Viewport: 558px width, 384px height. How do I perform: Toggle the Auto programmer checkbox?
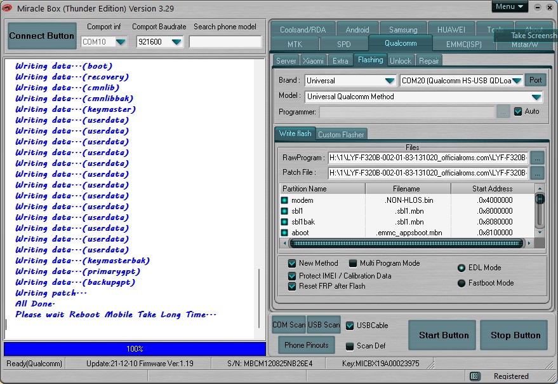518,112
